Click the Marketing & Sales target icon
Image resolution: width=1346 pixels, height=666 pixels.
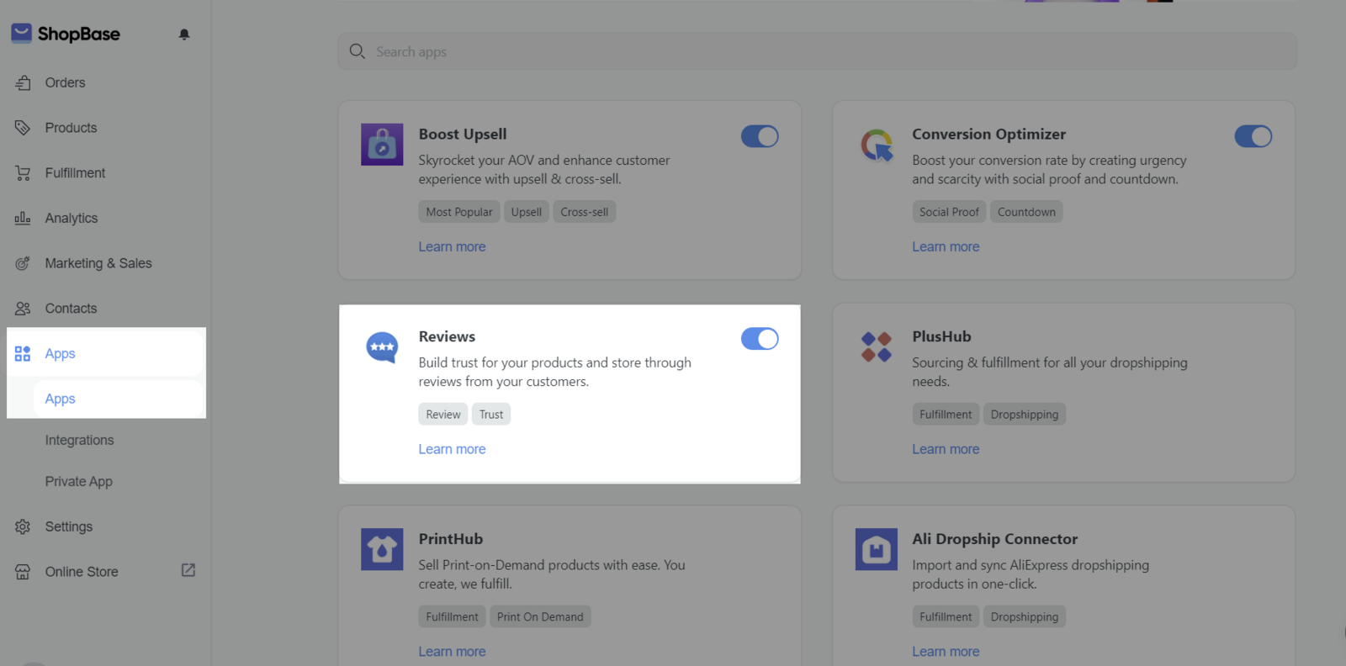click(23, 263)
